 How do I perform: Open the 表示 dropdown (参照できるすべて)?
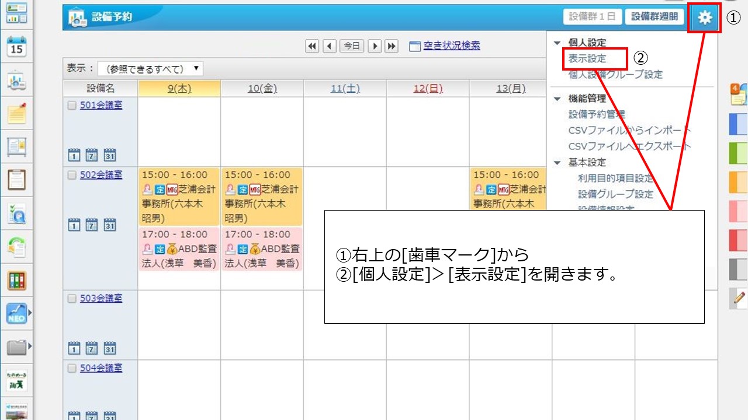[150, 69]
